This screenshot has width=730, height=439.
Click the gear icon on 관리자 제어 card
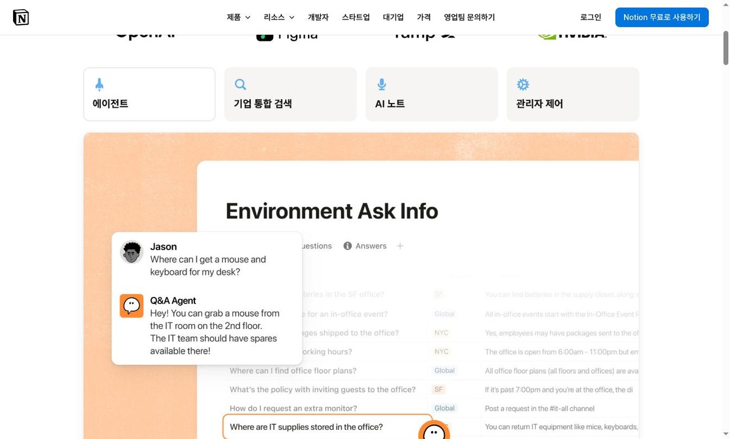pos(523,84)
